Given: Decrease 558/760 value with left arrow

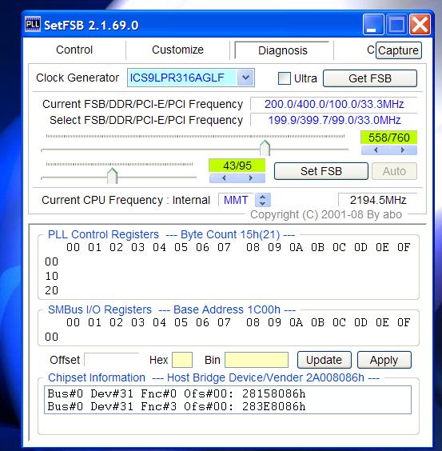Looking at the screenshot, I should pyautogui.click(x=376, y=150).
